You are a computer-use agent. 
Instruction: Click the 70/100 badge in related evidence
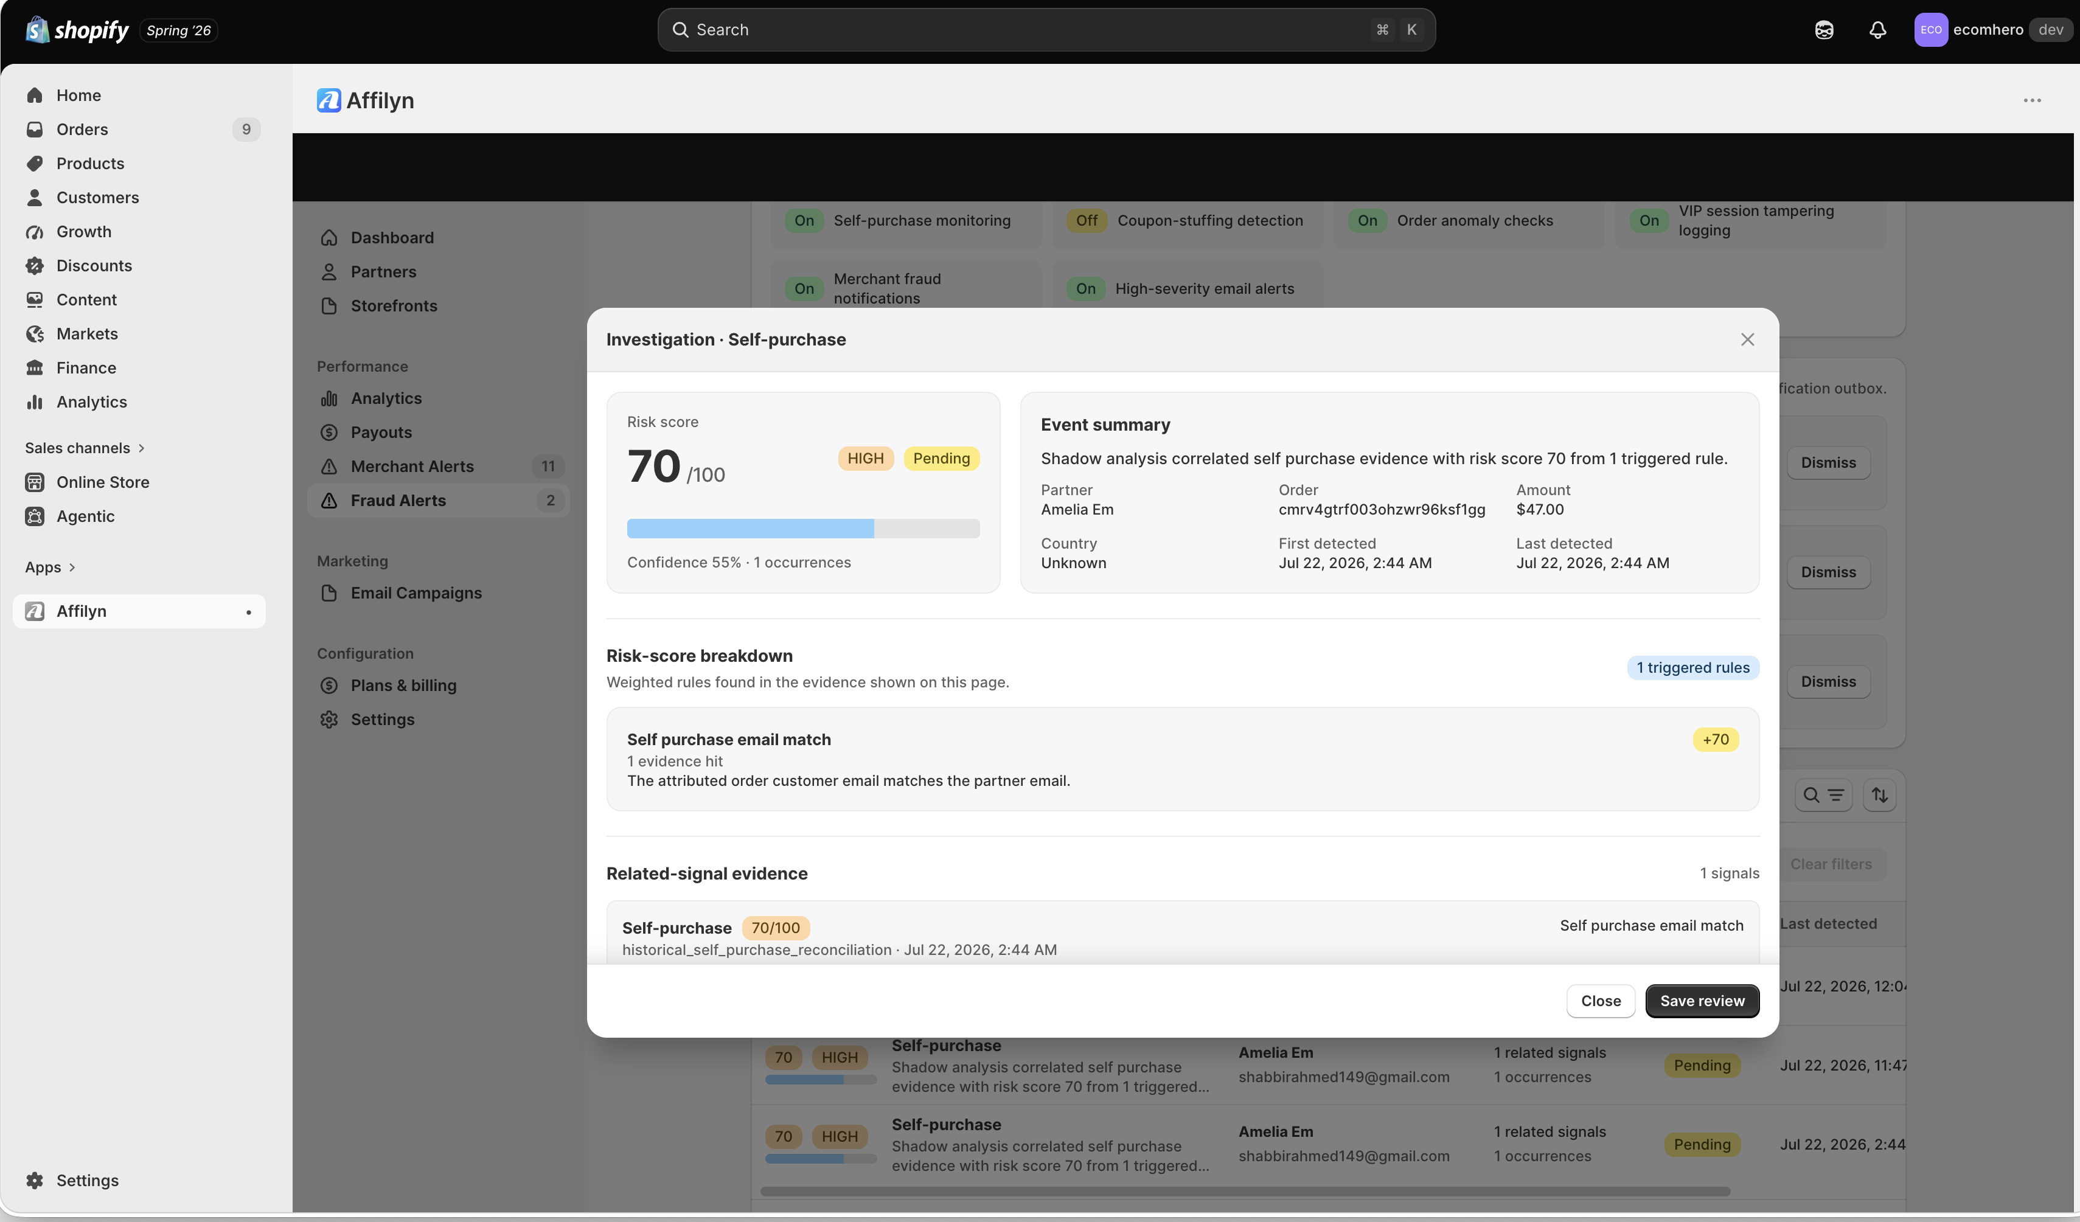click(x=775, y=928)
